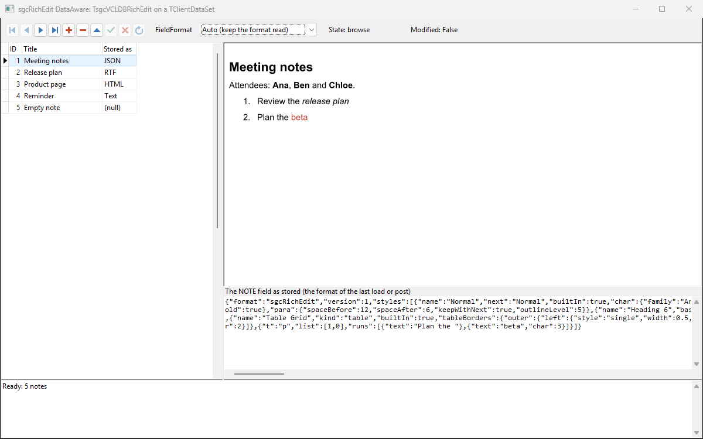Image resolution: width=703 pixels, height=439 pixels.
Task: Click the row indicator arrow for record 1
Action: click(x=5, y=61)
